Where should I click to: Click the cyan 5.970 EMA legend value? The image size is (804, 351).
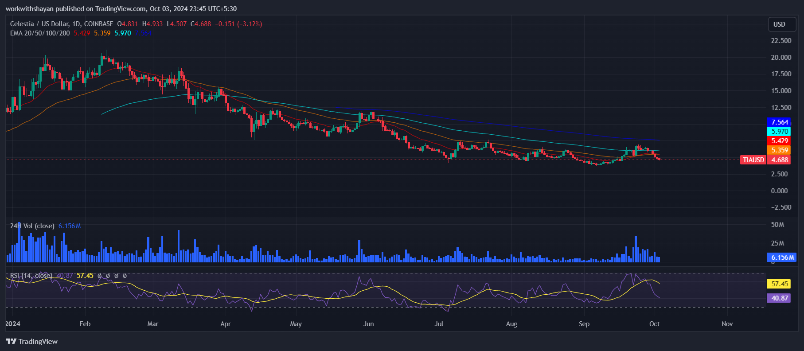[x=123, y=33]
